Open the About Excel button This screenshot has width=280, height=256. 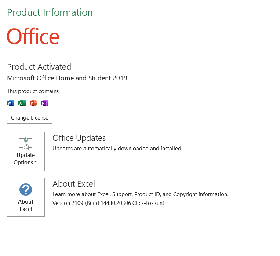click(x=26, y=197)
